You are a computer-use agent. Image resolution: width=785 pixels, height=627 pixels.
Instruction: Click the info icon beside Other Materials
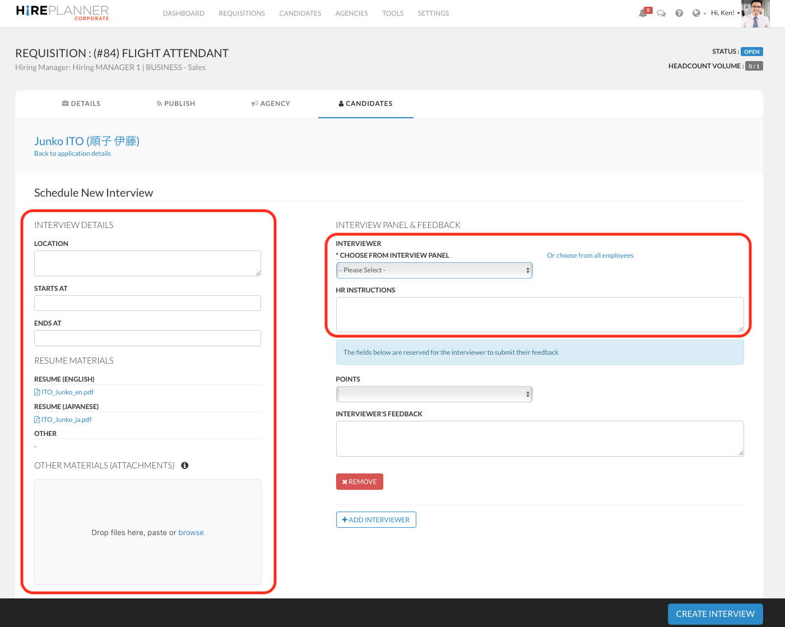point(185,466)
